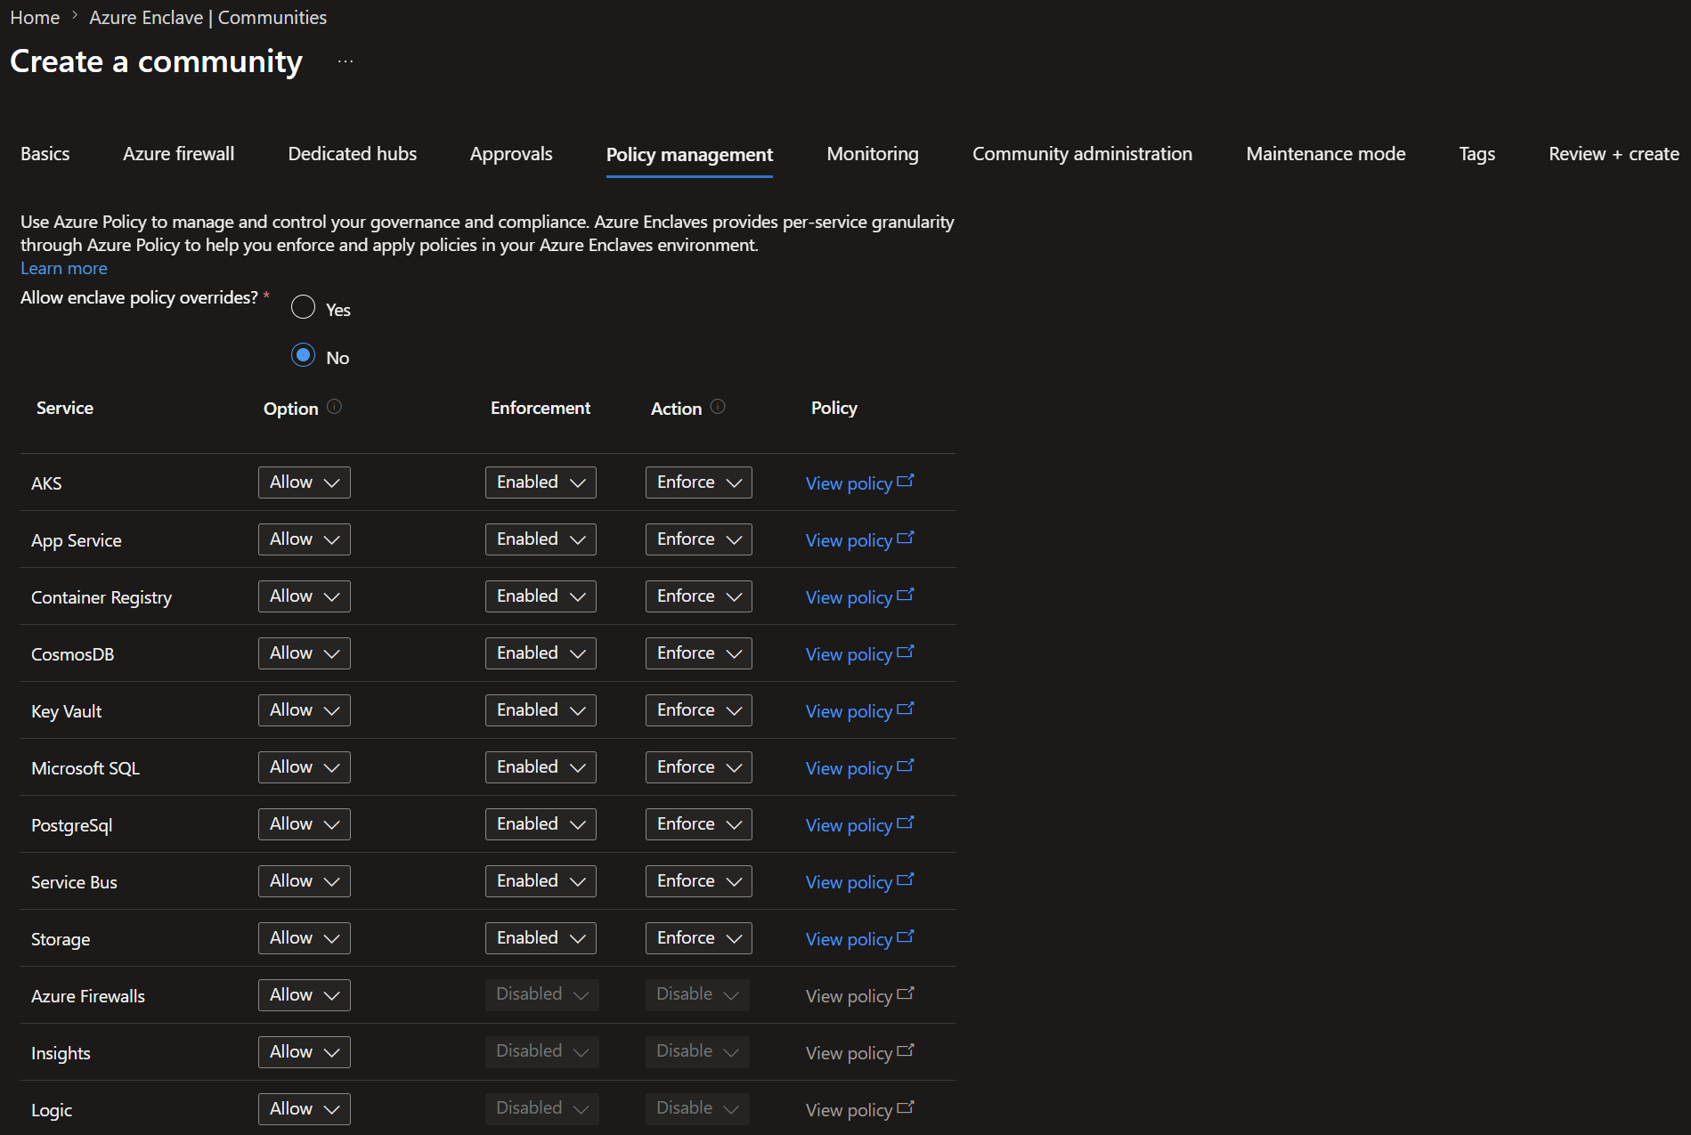Select Yes for enclave policy overrides
This screenshot has width=1691, height=1135.
304,307
